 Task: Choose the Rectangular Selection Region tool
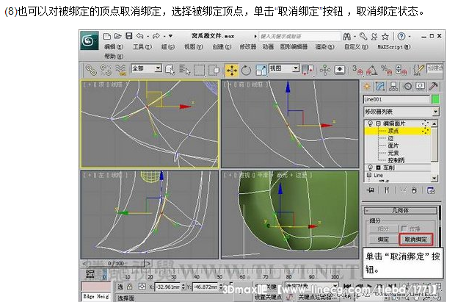pyautogui.click(x=199, y=70)
